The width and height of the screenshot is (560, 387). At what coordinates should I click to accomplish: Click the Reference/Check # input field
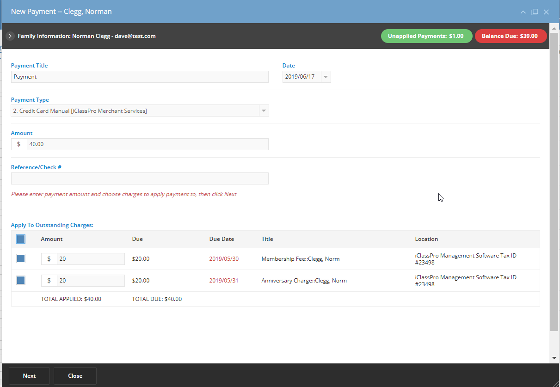point(140,178)
